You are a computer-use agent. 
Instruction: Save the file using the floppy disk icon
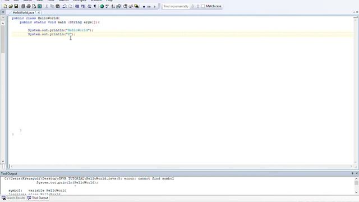tap(16, 6)
